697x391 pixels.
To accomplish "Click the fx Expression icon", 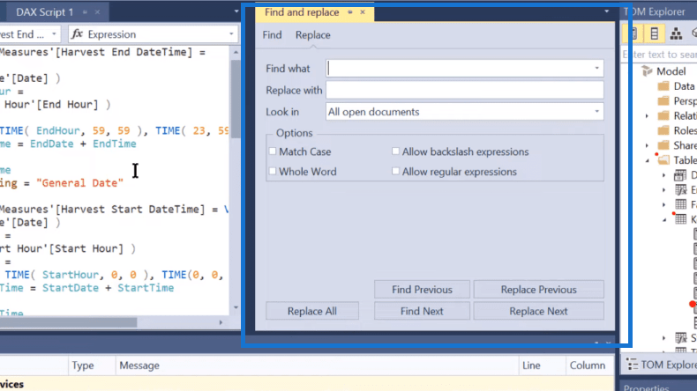I will pos(78,34).
